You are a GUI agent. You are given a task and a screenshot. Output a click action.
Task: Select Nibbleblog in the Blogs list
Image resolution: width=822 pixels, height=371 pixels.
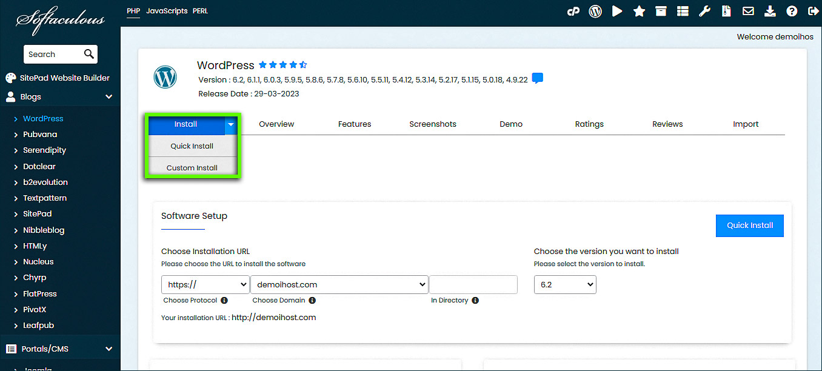pyautogui.click(x=44, y=230)
